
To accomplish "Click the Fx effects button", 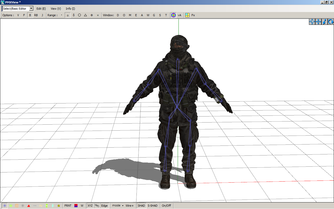I will 193,15.
